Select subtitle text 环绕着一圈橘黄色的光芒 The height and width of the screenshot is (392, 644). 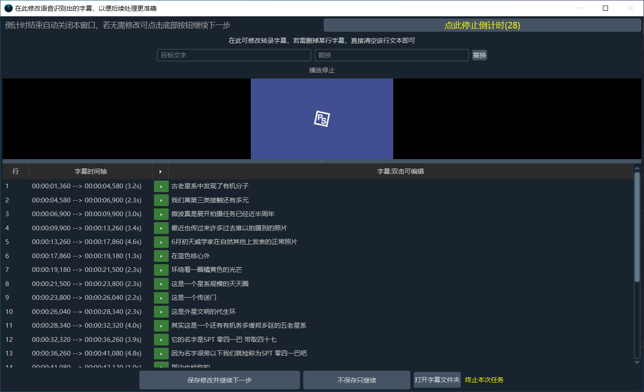point(207,270)
